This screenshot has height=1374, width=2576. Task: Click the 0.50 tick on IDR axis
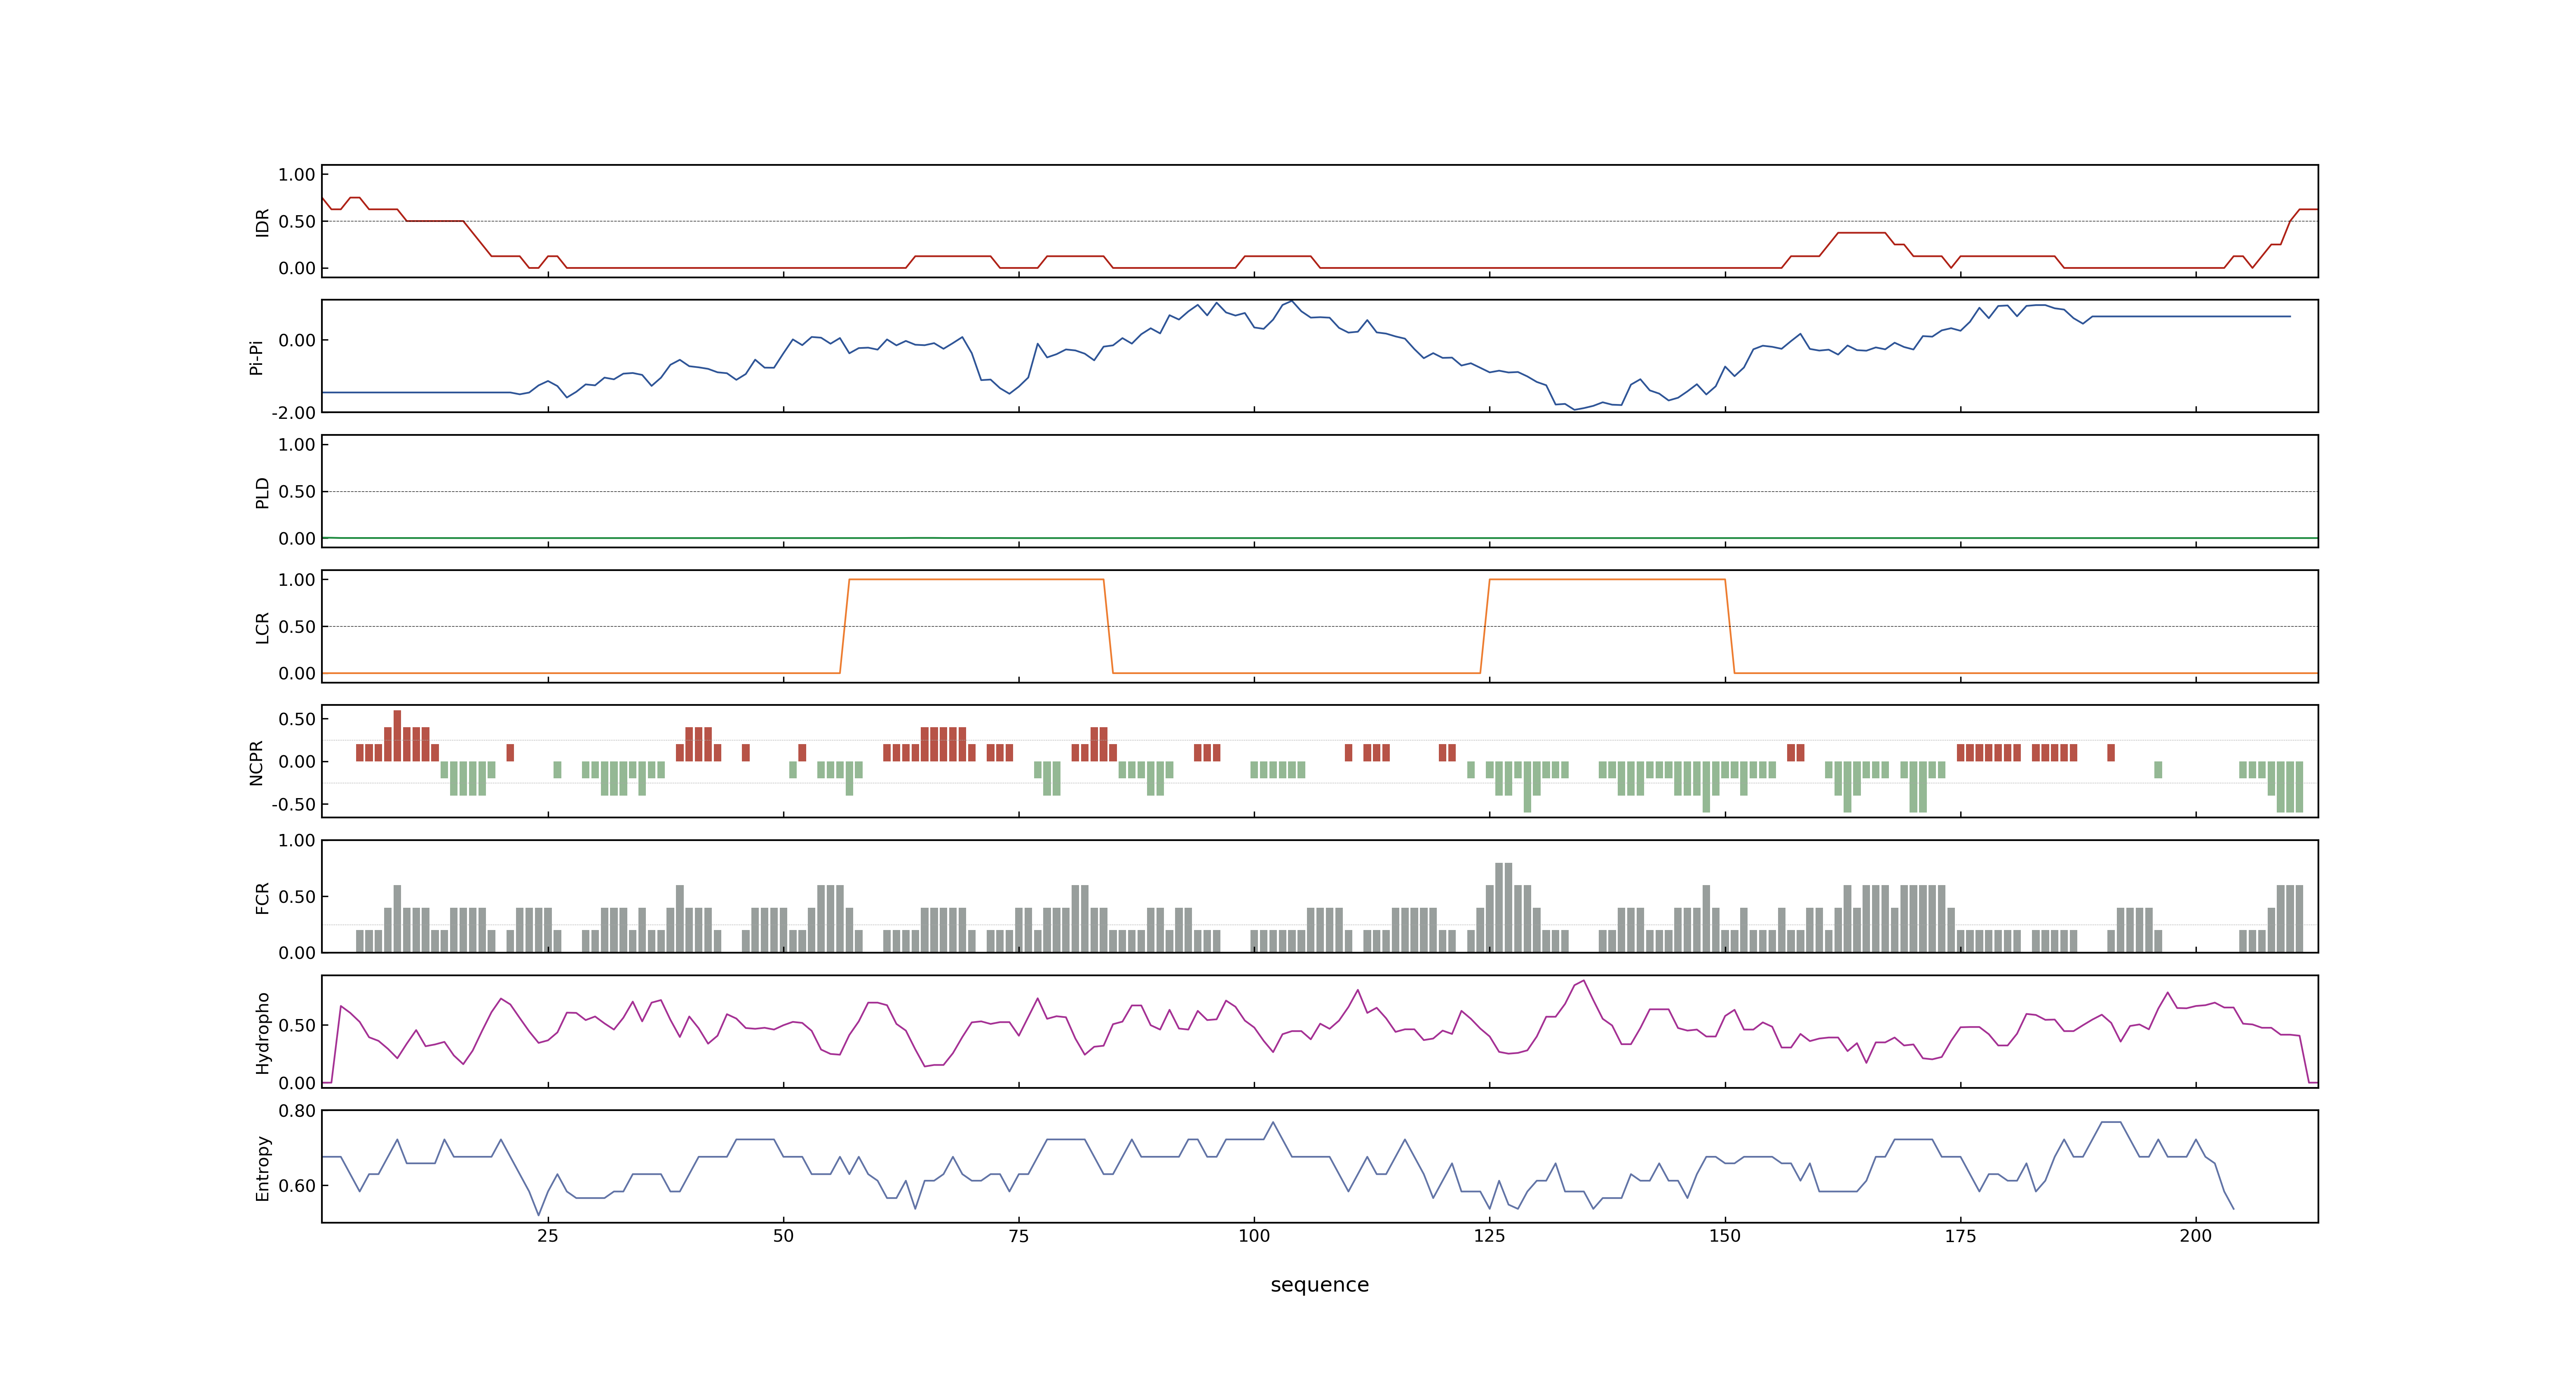coord(297,222)
